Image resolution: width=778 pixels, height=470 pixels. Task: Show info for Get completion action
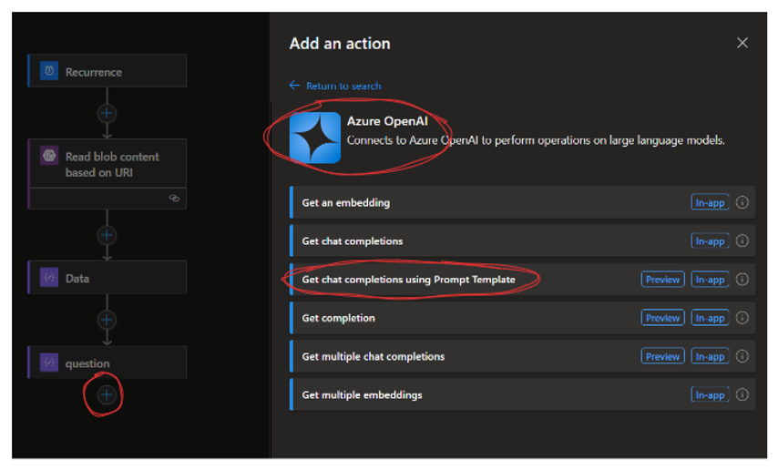click(742, 318)
